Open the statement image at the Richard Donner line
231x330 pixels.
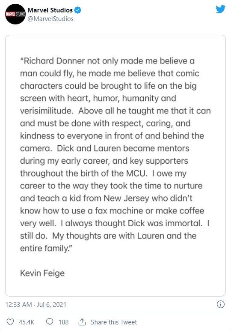point(107,61)
